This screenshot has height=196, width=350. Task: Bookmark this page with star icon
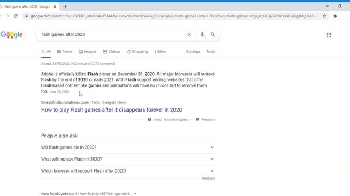pyautogui.click(x=324, y=16)
